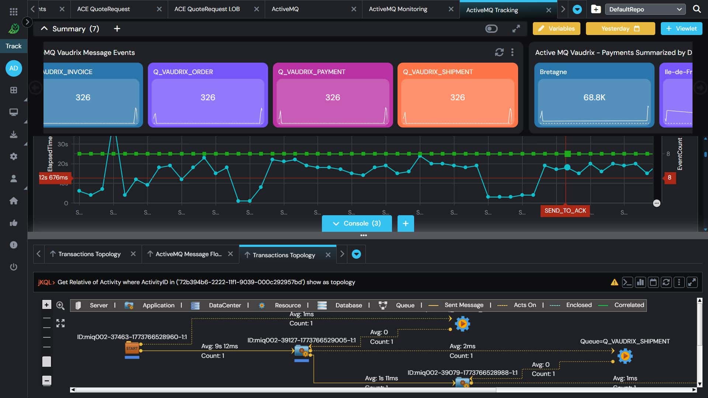Open the ActiveMQ Message Flow tab
This screenshot has width=708, height=398.
(188, 254)
